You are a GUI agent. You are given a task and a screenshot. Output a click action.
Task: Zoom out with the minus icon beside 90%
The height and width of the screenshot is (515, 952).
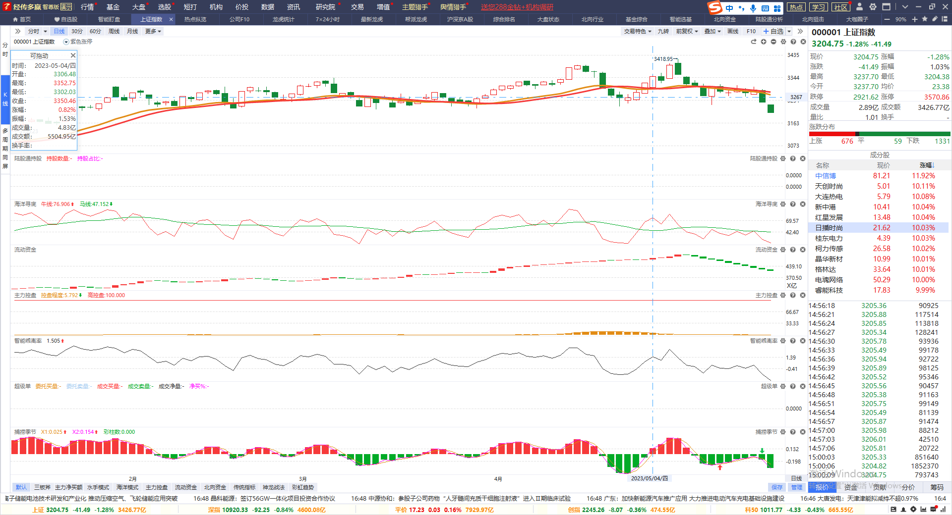(x=887, y=19)
